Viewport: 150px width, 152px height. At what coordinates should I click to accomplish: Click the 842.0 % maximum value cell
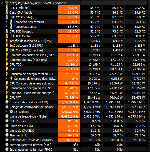114,140
